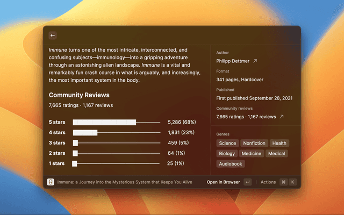344x215 pixels.
Task: Click author name Philipp Dettmer
Action: [x=233, y=61]
